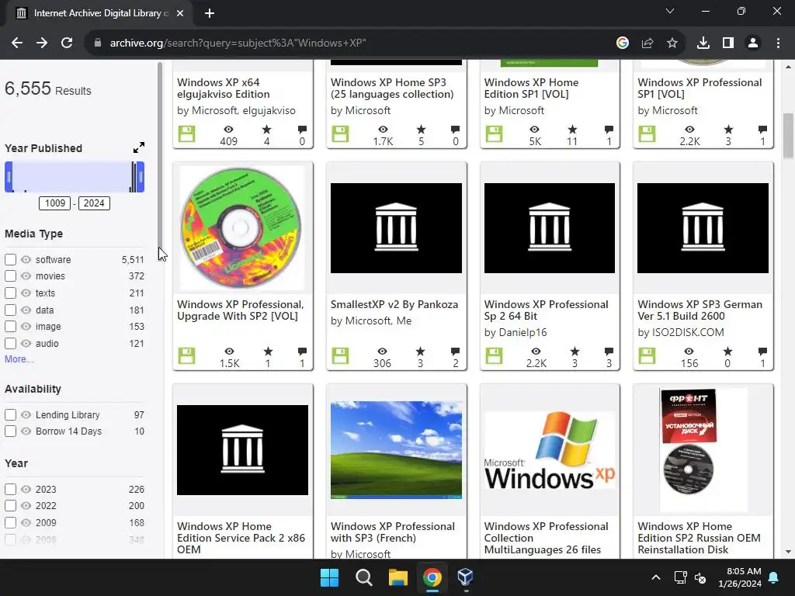Click right handle of year range slider

(141, 177)
